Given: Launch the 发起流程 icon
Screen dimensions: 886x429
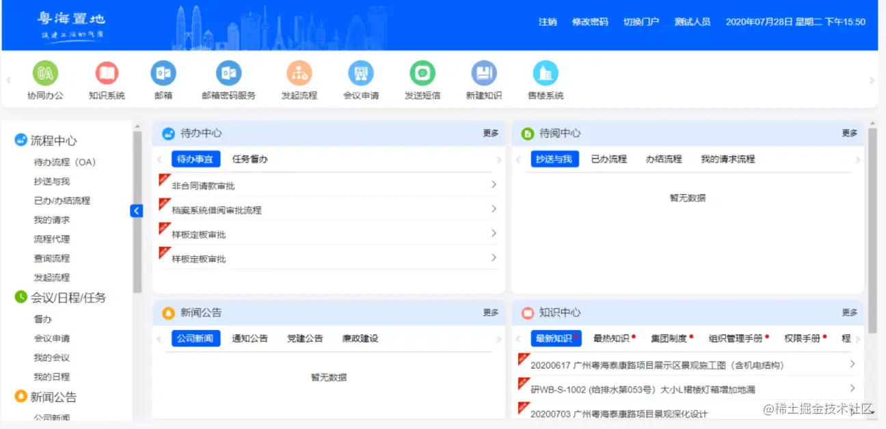Looking at the screenshot, I should coord(299,73).
